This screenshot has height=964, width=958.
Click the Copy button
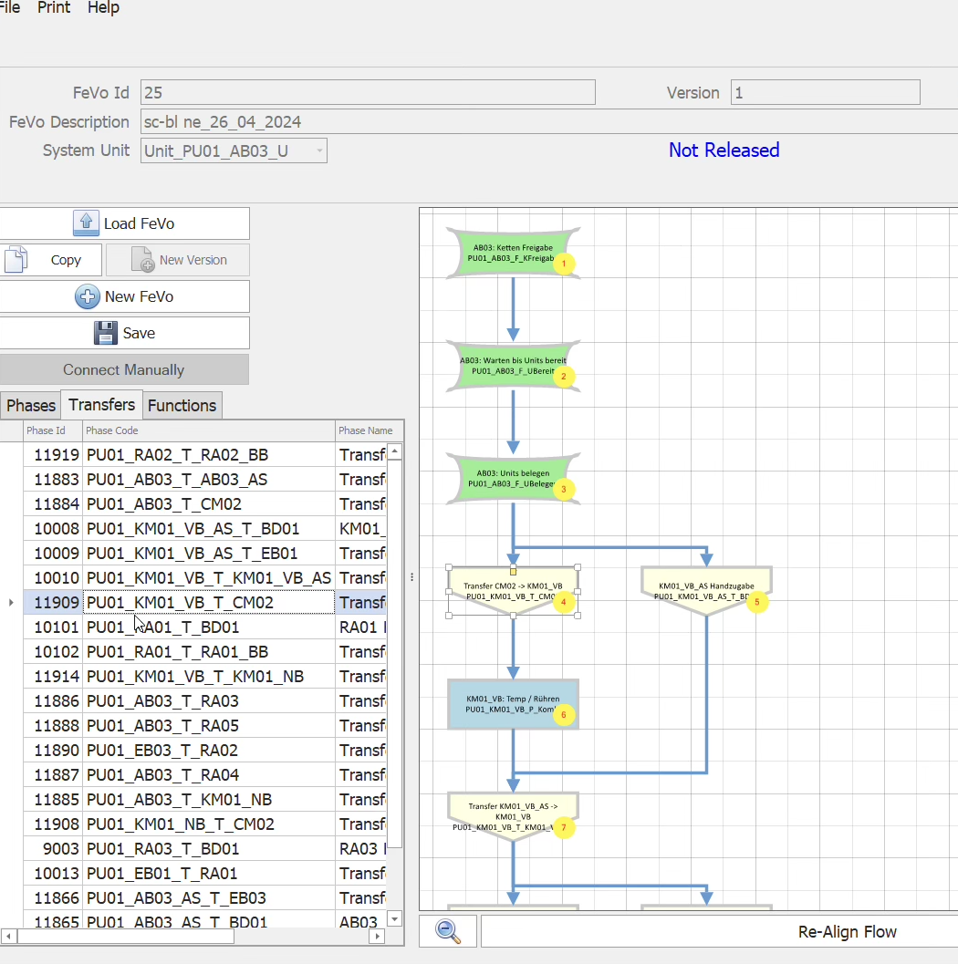point(50,259)
